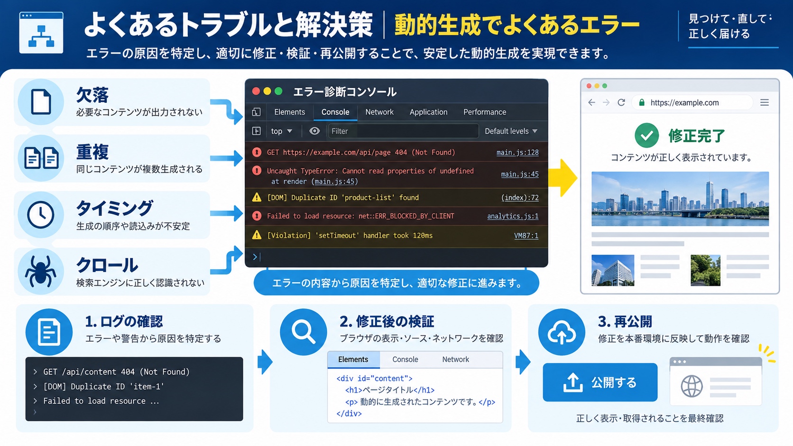The image size is (793, 446).
Task: Click the green trees thumbnail
Action: pyautogui.click(x=705, y=270)
